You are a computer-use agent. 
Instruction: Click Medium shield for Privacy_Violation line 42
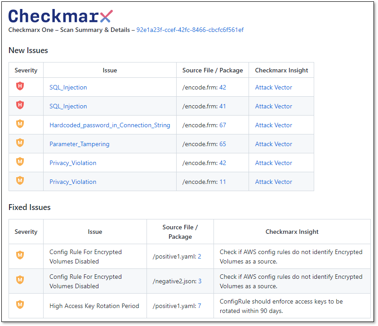(20, 161)
